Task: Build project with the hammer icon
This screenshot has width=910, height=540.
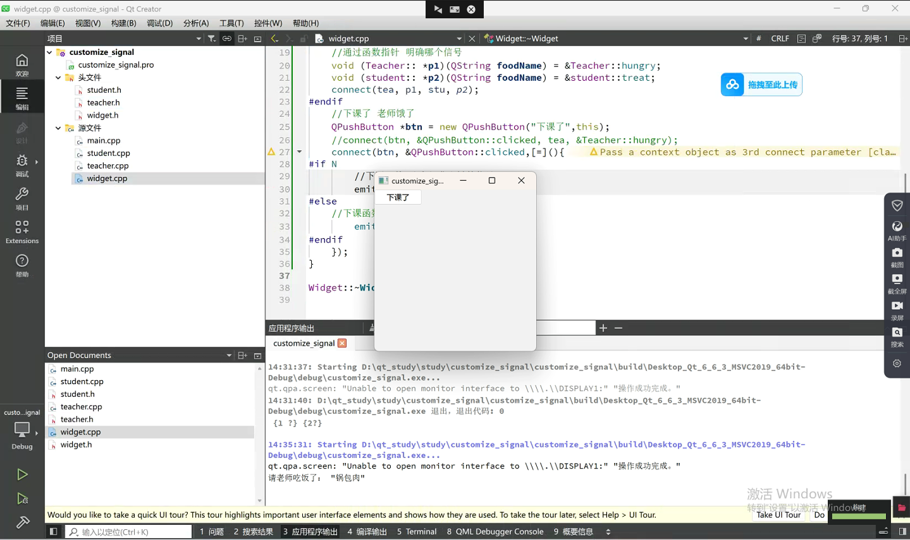Action: 22,522
